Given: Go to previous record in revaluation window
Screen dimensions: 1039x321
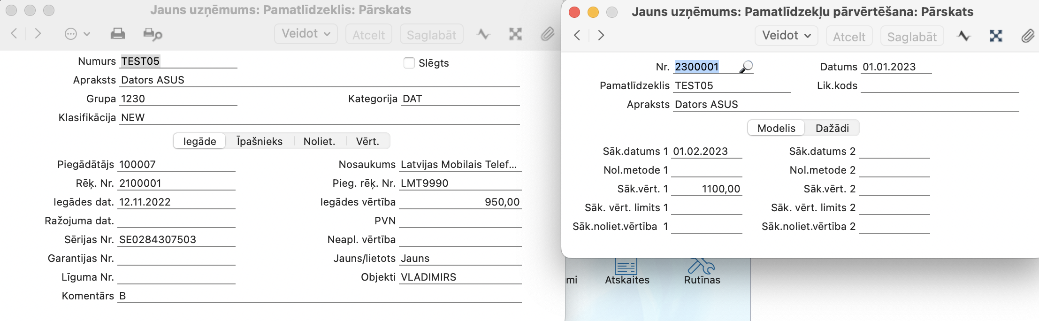Looking at the screenshot, I should (577, 36).
